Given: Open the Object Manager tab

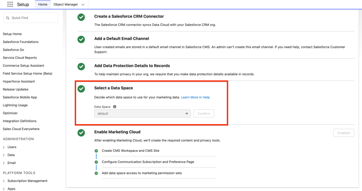Looking at the screenshot, I should pos(65,5).
